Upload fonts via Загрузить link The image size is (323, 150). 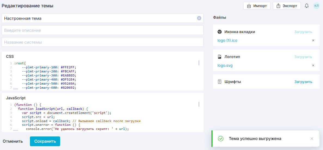pos(303,82)
